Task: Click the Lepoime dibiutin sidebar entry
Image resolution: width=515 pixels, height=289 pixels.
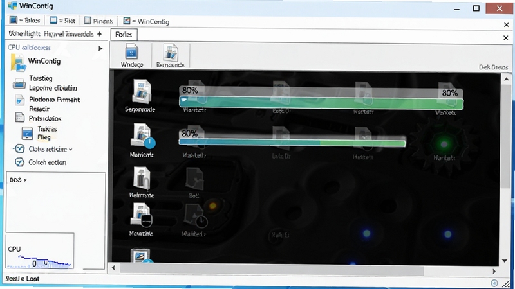Action: [x=53, y=88]
